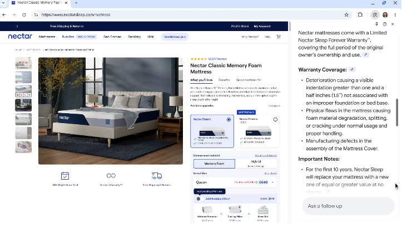Pin the side panel using pin icon

[x=377, y=24]
